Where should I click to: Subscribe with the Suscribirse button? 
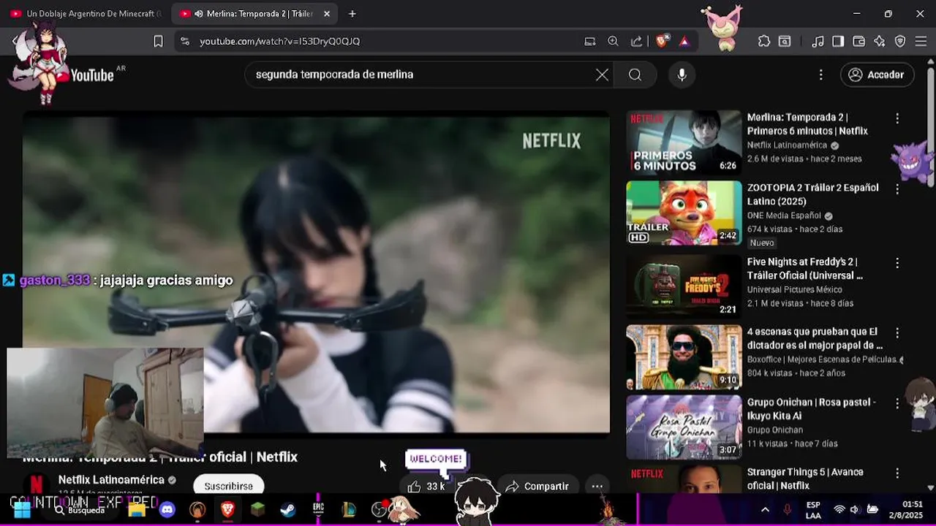(x=228, y=486)
